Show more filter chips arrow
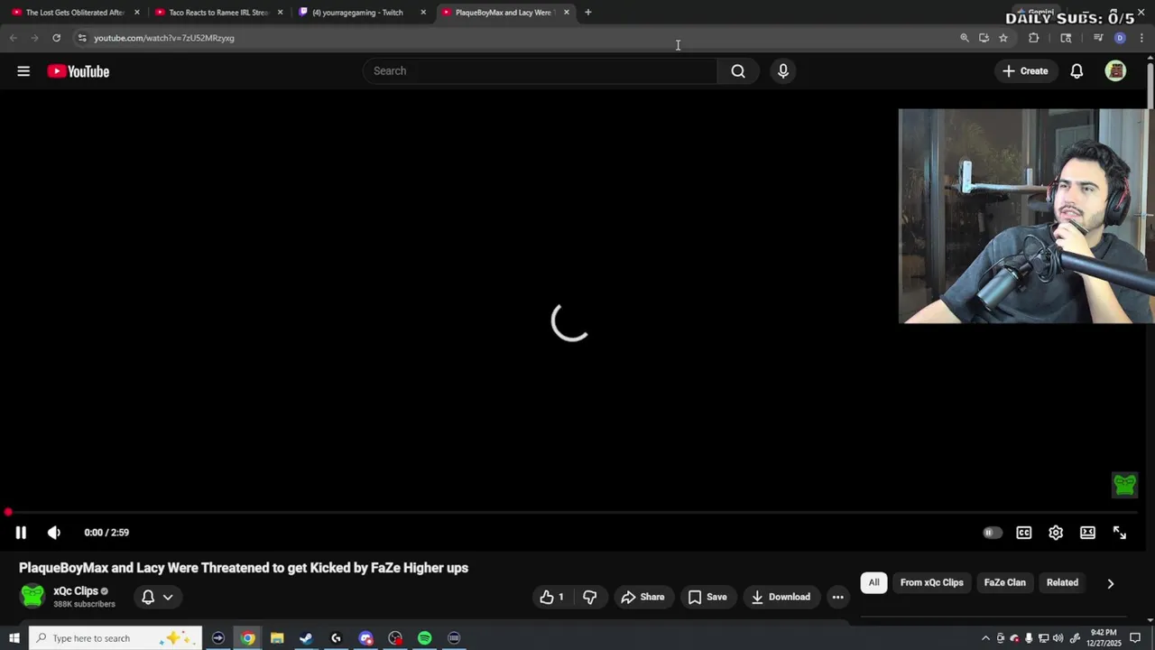The width and height of the screenshot is (1155, 650). pos(1110,583)
